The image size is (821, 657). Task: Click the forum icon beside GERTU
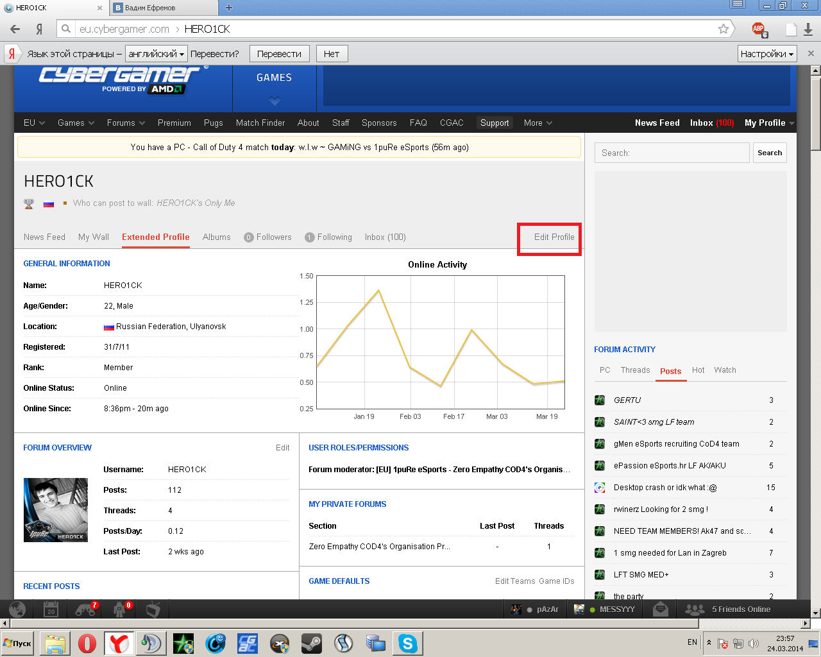600,400
